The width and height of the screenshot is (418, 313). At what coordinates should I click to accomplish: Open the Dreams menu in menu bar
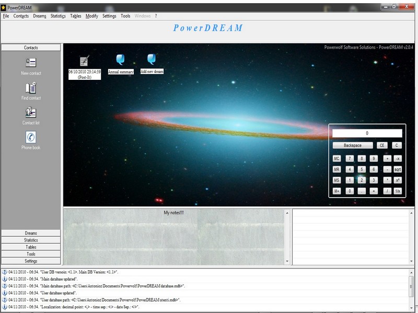point(40,16)
